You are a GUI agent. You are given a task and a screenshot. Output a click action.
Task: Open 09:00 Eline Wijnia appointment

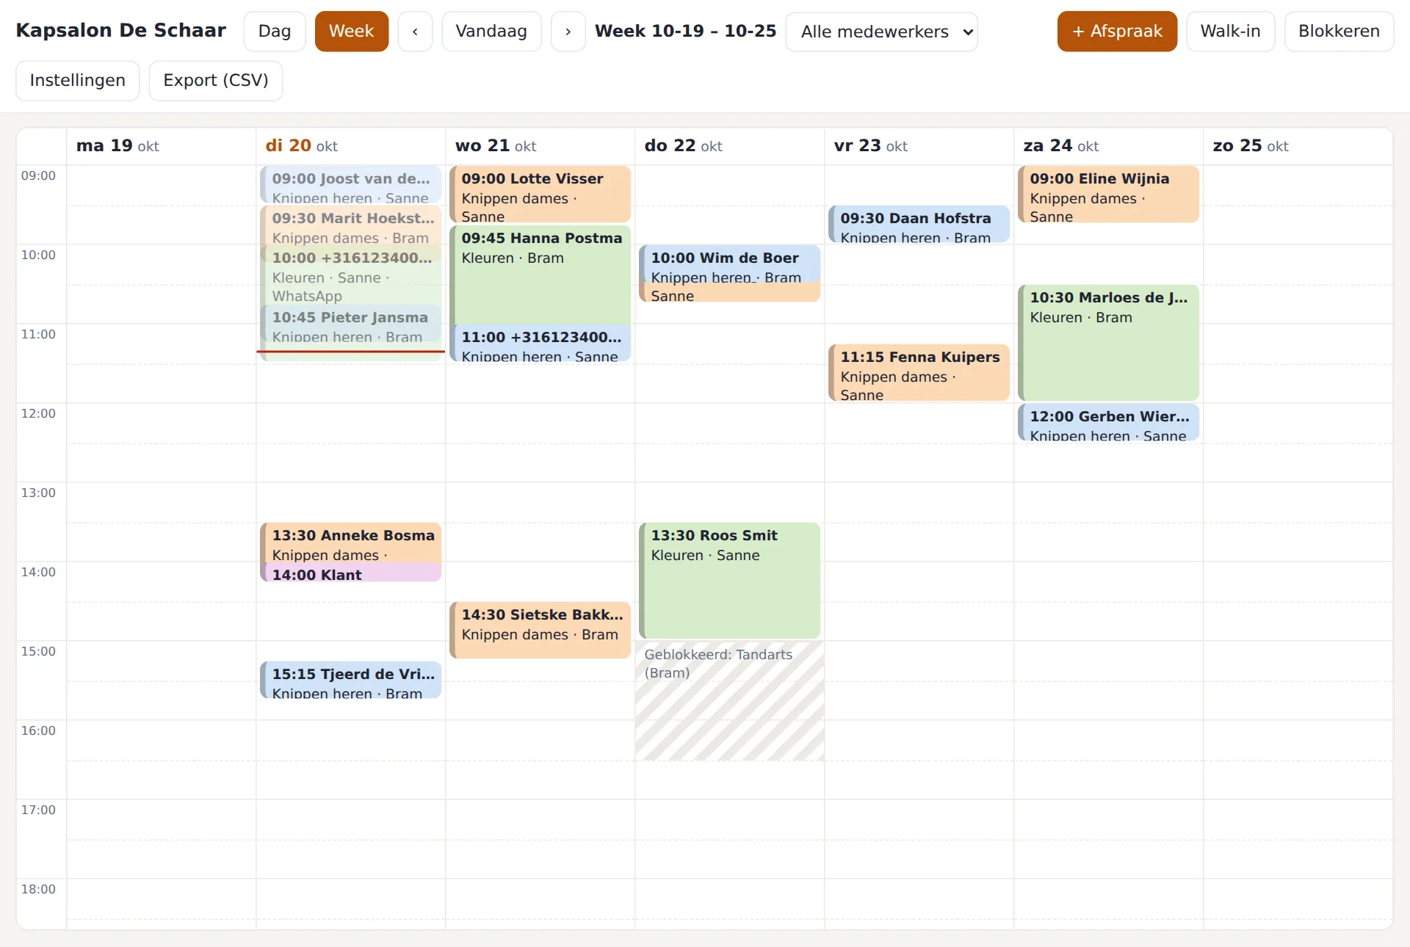[x=1108, y=195]
